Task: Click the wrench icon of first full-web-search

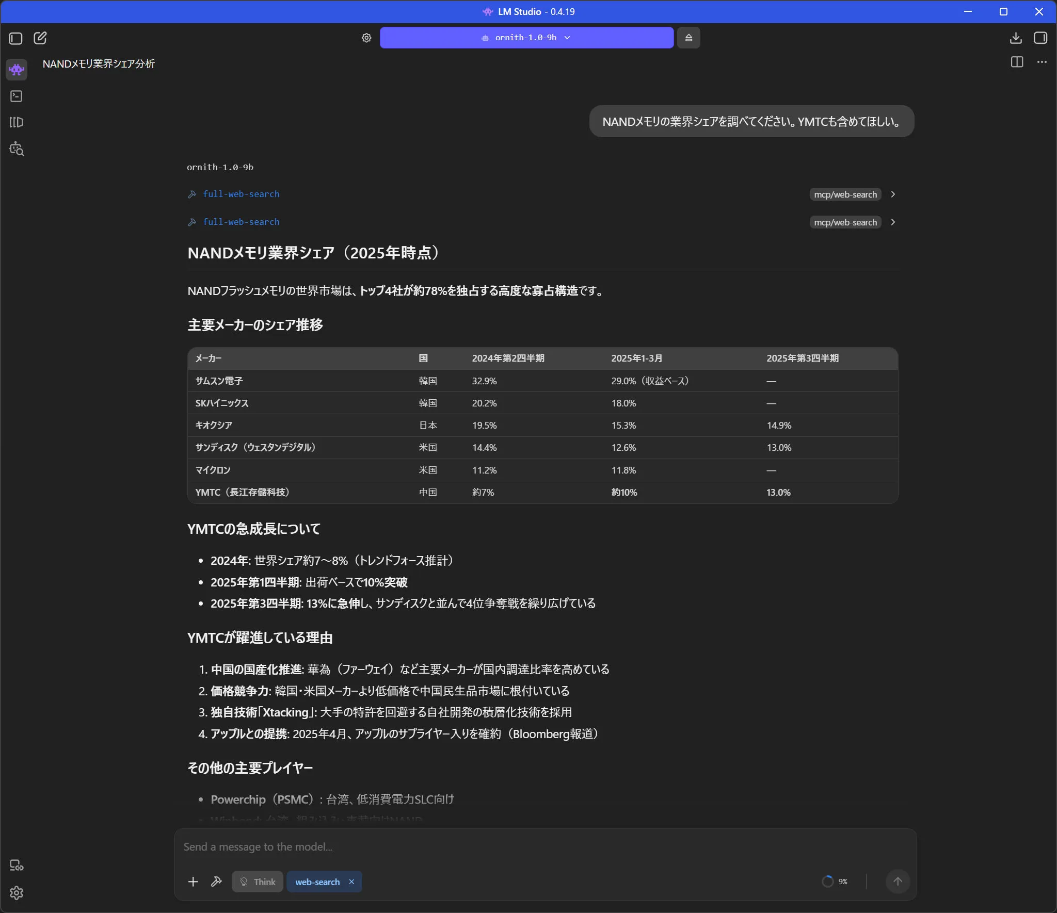Action: [192, 194]
